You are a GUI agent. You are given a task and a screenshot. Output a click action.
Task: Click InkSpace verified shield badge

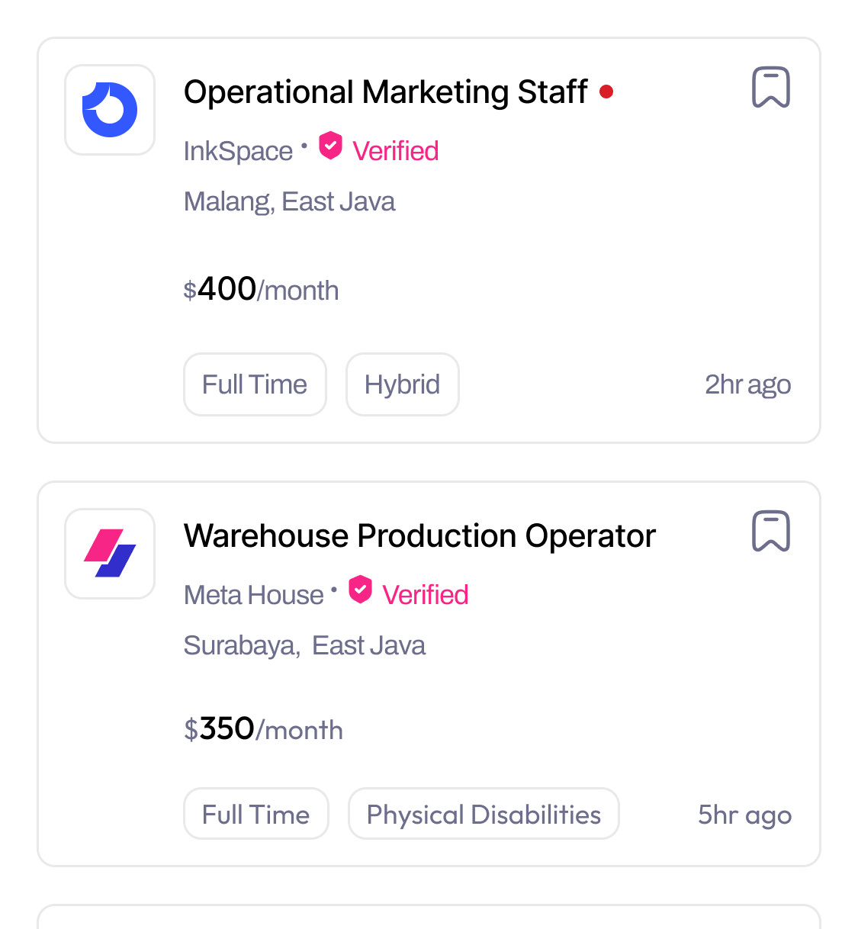(330, 145)
